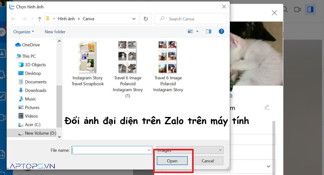Click the Open button
This screenshot has height=175, width=324.
tap(172, 161)
